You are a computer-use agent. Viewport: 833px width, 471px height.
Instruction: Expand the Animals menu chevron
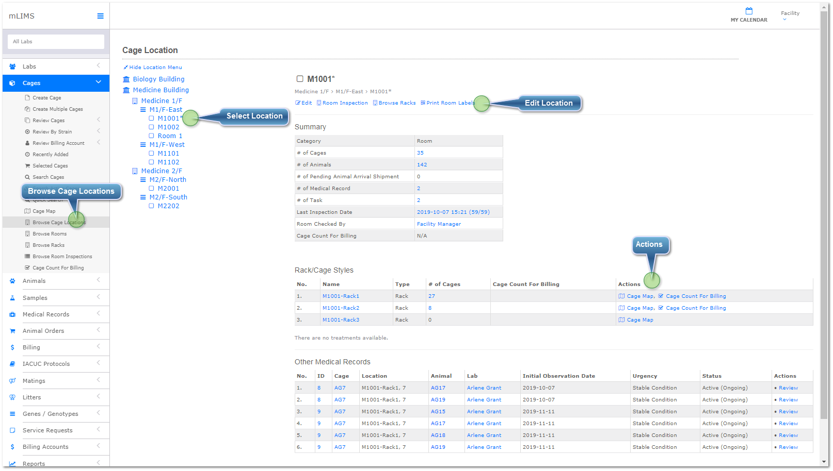(98, 280)
